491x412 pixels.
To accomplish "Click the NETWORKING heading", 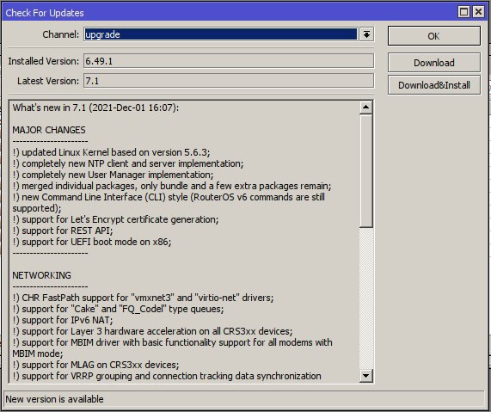I will pos(41,275).
